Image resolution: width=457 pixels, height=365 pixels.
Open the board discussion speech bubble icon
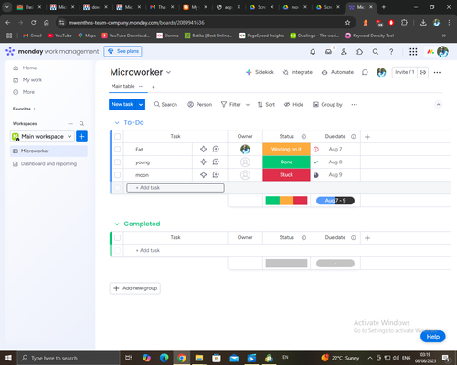pyautogui.click(x=365, y=72)
